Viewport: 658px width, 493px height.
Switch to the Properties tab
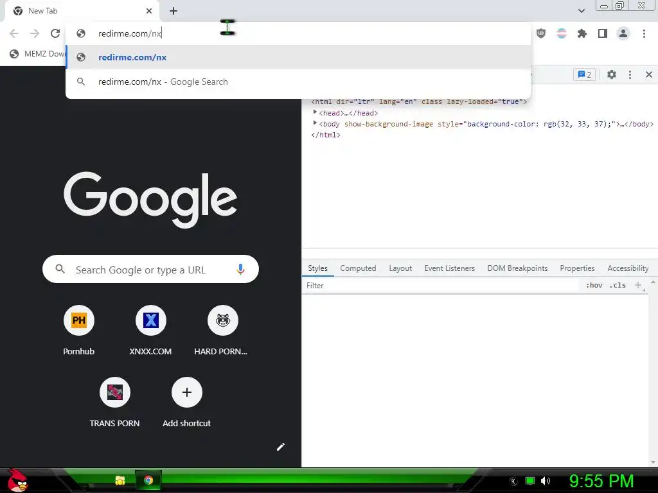point(577,268)
